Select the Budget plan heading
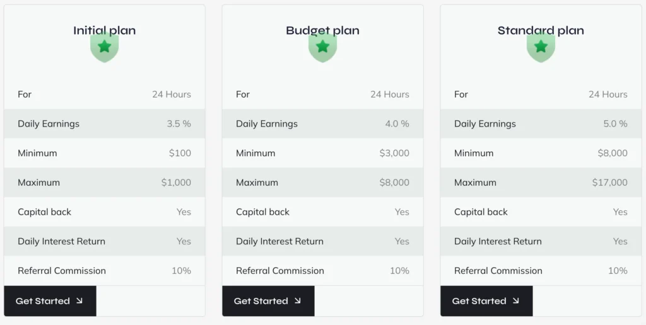Image resolution: width=646 pixels, height=325 pixels. (x=322, y=30)
